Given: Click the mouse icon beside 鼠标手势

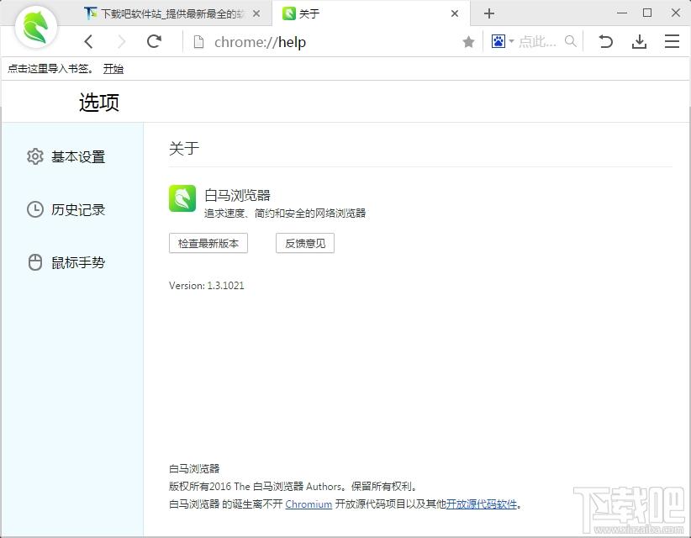Looking at the screenshot, I should point(35,262).
